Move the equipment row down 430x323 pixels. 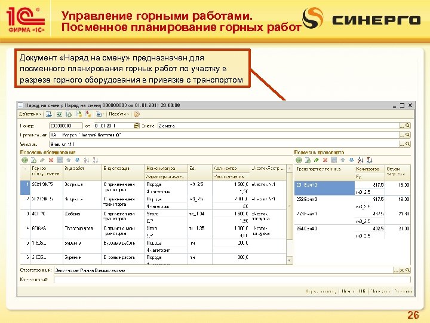[77, 160]
